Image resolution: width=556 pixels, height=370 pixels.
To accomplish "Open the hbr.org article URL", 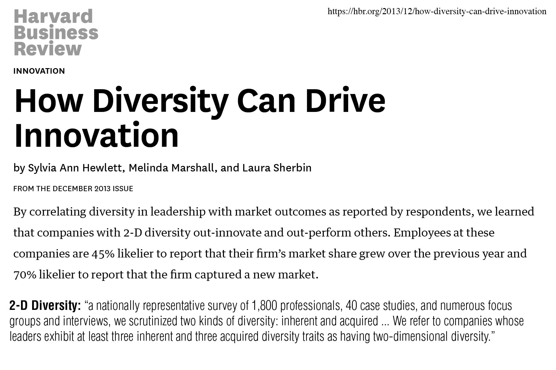I will click(x=437, y=11).
